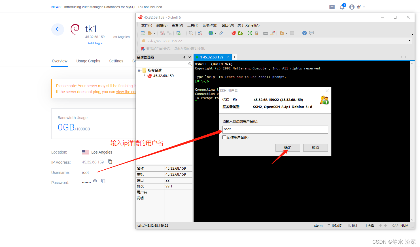The image size is (420, 247).
Task: Click the session manager search field
Action: [x=162, y=64]
